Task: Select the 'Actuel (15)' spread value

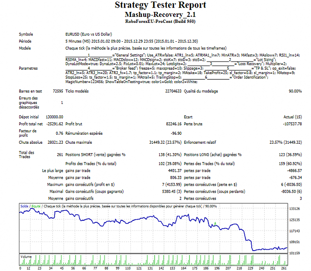Action: [293, 117]
